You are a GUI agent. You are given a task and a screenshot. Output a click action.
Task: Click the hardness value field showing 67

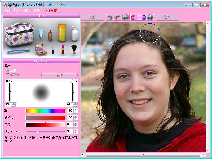point(70,104)
